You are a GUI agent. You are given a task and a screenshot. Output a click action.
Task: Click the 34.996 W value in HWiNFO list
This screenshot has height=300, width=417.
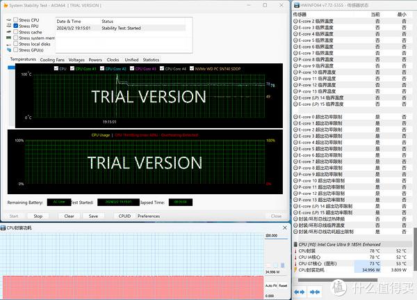371,270
